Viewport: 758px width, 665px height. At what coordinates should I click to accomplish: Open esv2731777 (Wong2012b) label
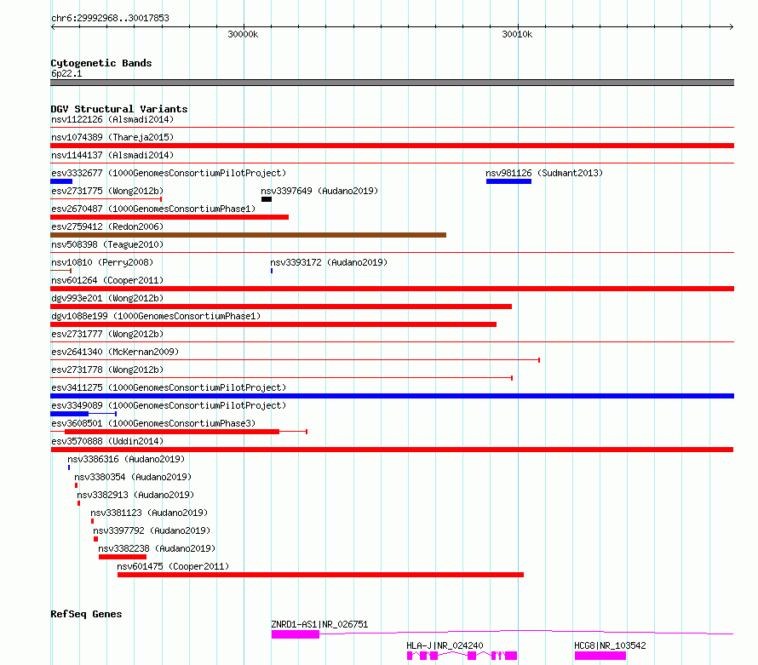pyautogui.click(x=107, y=334)
